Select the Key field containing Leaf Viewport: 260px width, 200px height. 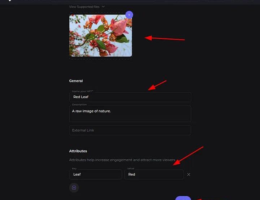click(x=95, y=174)
